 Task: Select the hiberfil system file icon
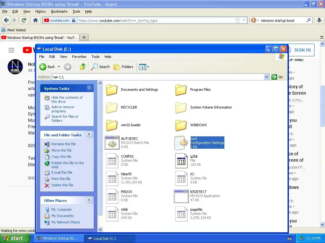112,178
